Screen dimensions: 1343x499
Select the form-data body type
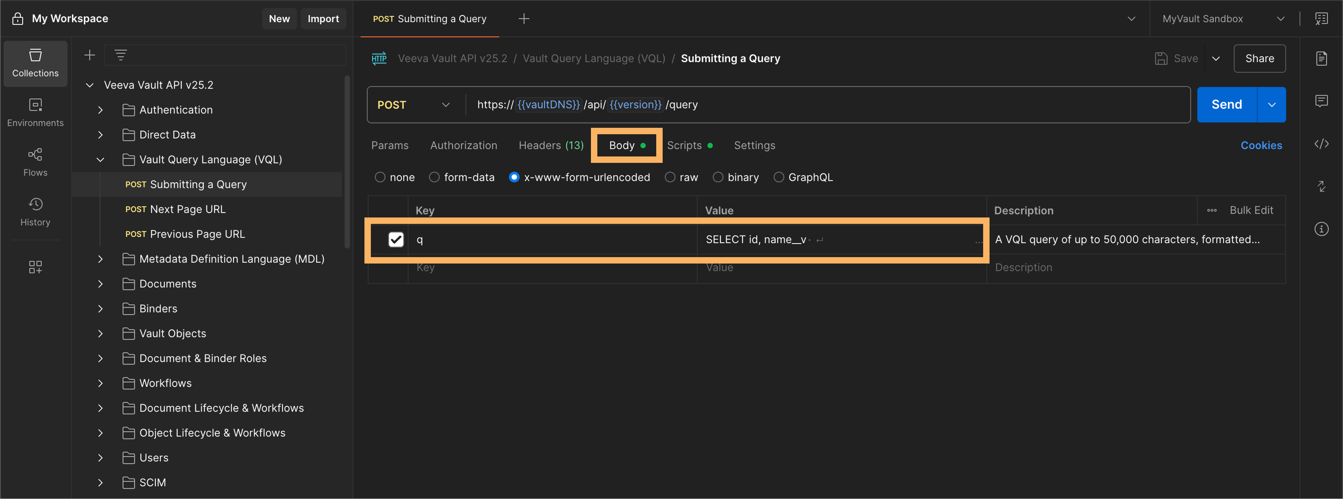click(434, 178)
